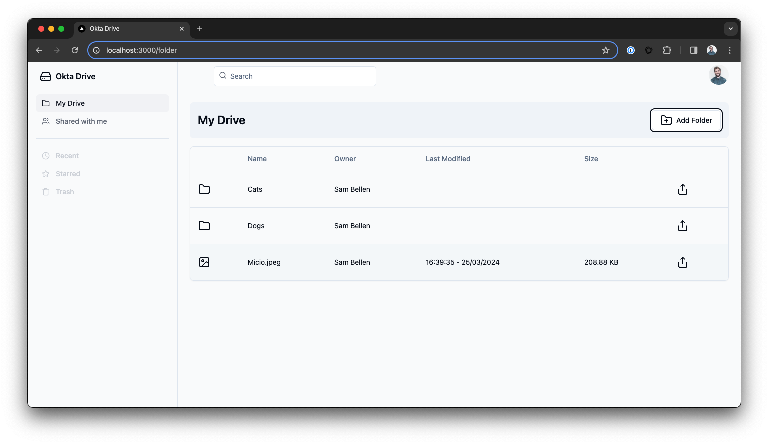This screenshot has height=444, width=769.
Task: Open Trash in the sidebar
Action: coord(102,192)
